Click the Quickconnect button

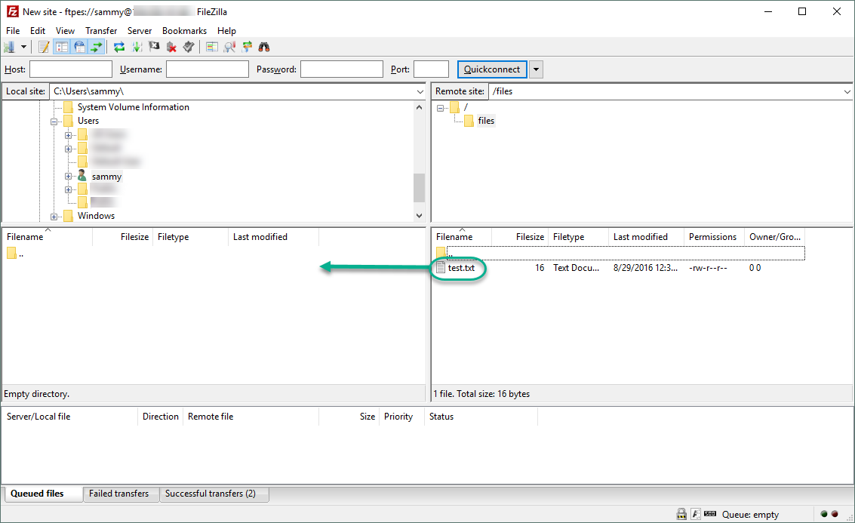point(492,69)
